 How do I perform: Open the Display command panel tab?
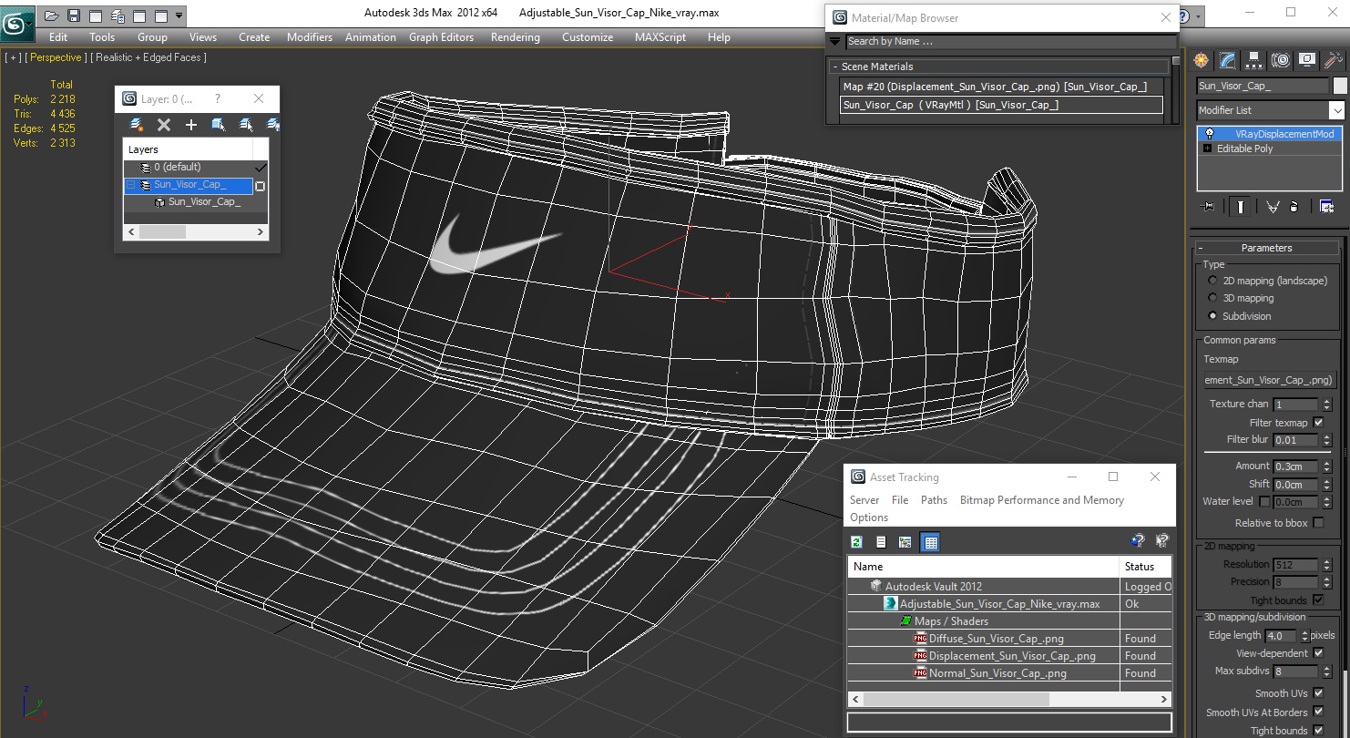click(1307, 60)
